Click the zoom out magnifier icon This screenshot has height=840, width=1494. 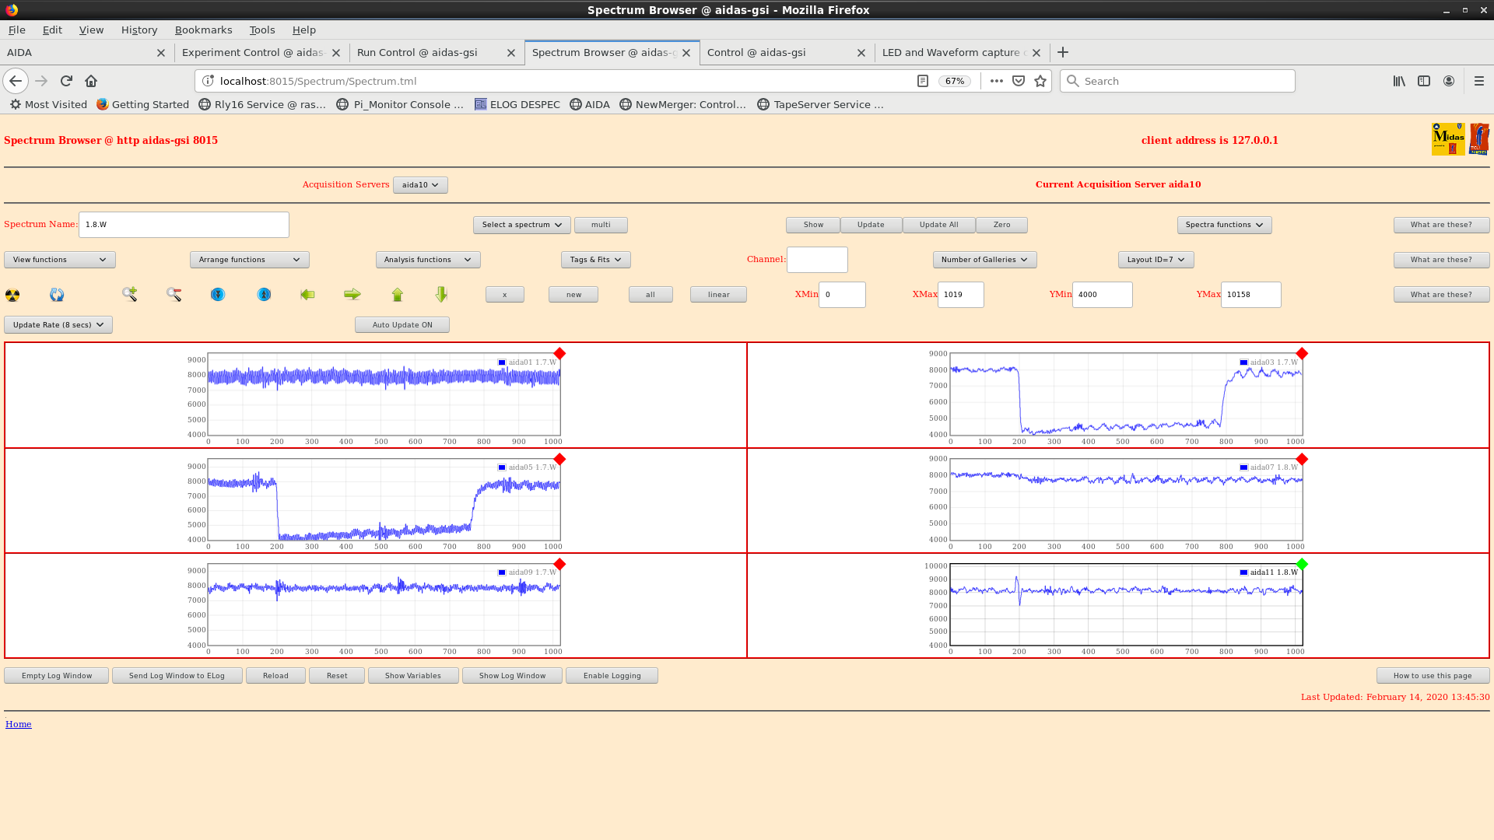coord(174,294)
